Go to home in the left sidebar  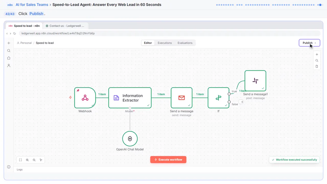[9, 58]
